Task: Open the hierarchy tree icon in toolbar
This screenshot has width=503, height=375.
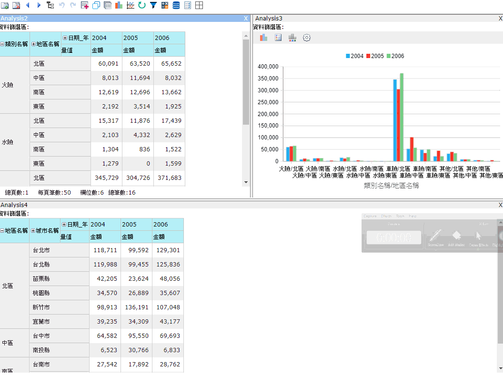Action: [50, 5]
